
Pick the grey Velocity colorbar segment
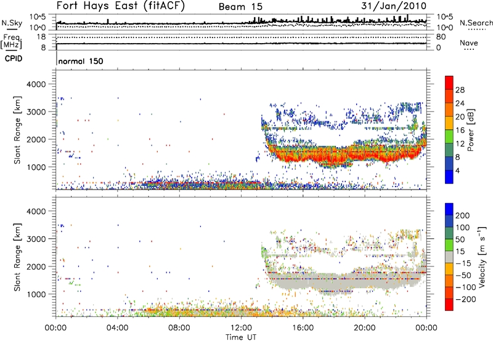click(449, 257)
